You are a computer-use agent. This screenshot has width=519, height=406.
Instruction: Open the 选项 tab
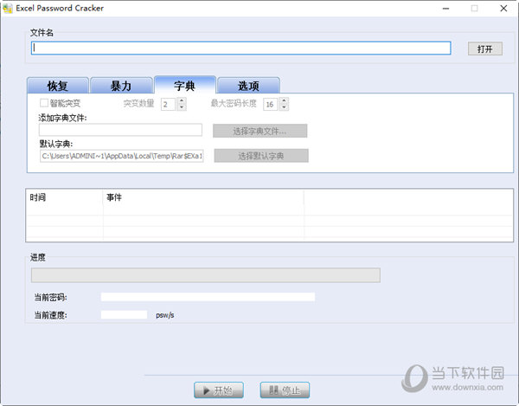click(248, 86)
